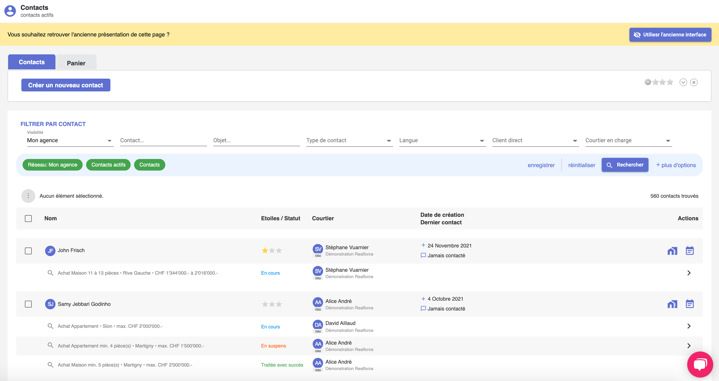719x381 pixels.
Task: Click calendar icon for Samy Jebbari Godinho
Action: coord(690,304)
